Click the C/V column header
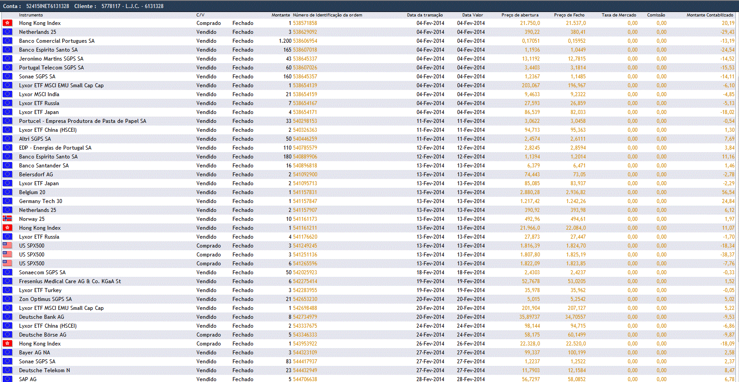This screenshot has height=382, width=739. 200,15
